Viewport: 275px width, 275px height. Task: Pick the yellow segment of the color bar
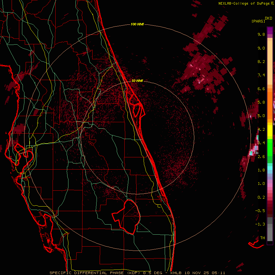tap(270, 131)
